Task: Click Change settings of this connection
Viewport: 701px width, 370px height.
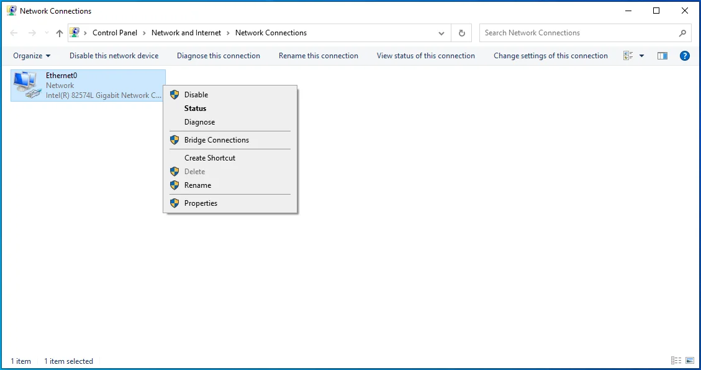Action: pyautogui.click(x=551, y=56)
